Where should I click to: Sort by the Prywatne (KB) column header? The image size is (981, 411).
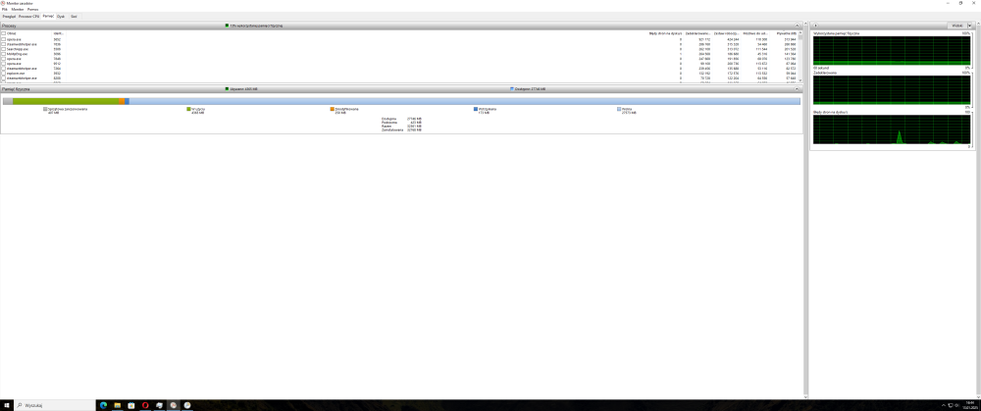coord(785,33)
